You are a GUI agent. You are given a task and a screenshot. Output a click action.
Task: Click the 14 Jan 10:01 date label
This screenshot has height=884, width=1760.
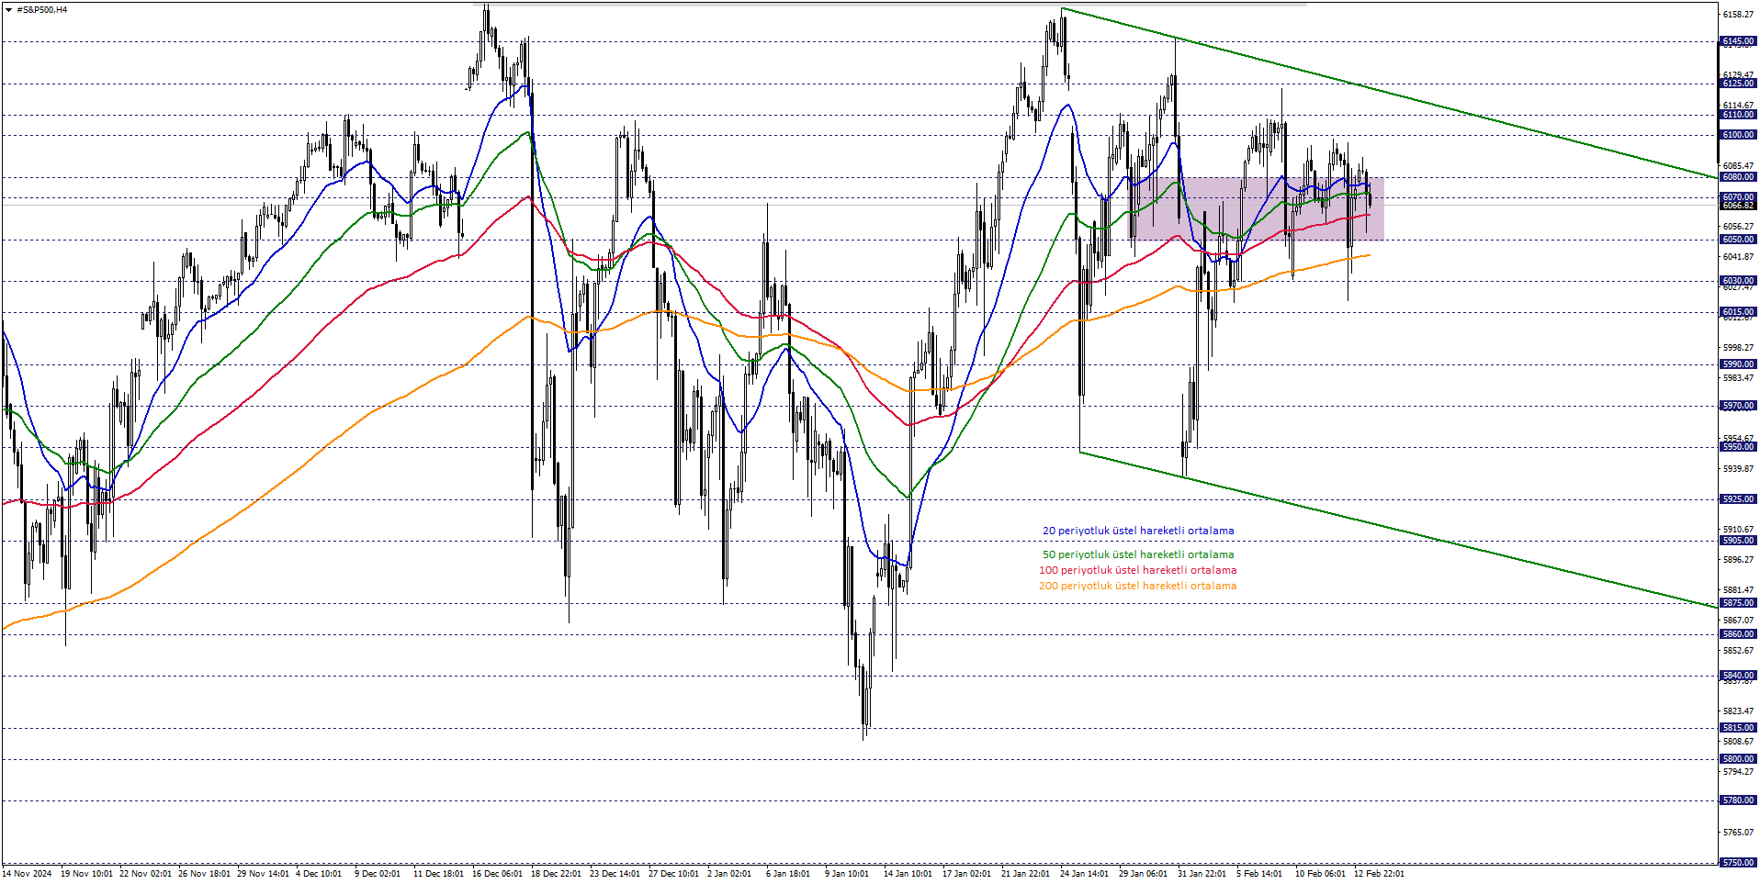(x=908, y=874)
